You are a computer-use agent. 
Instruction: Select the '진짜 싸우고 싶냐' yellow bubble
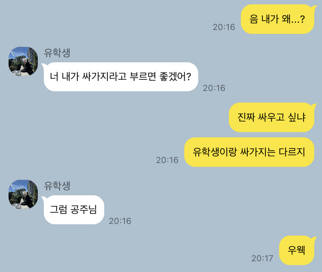pyautogui.click(x=272, y=117)
